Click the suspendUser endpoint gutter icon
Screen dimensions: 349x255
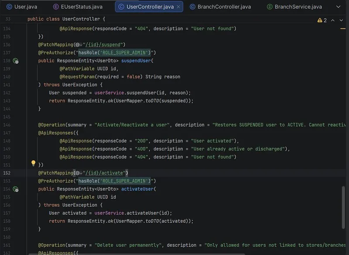[x=16, y=61]
